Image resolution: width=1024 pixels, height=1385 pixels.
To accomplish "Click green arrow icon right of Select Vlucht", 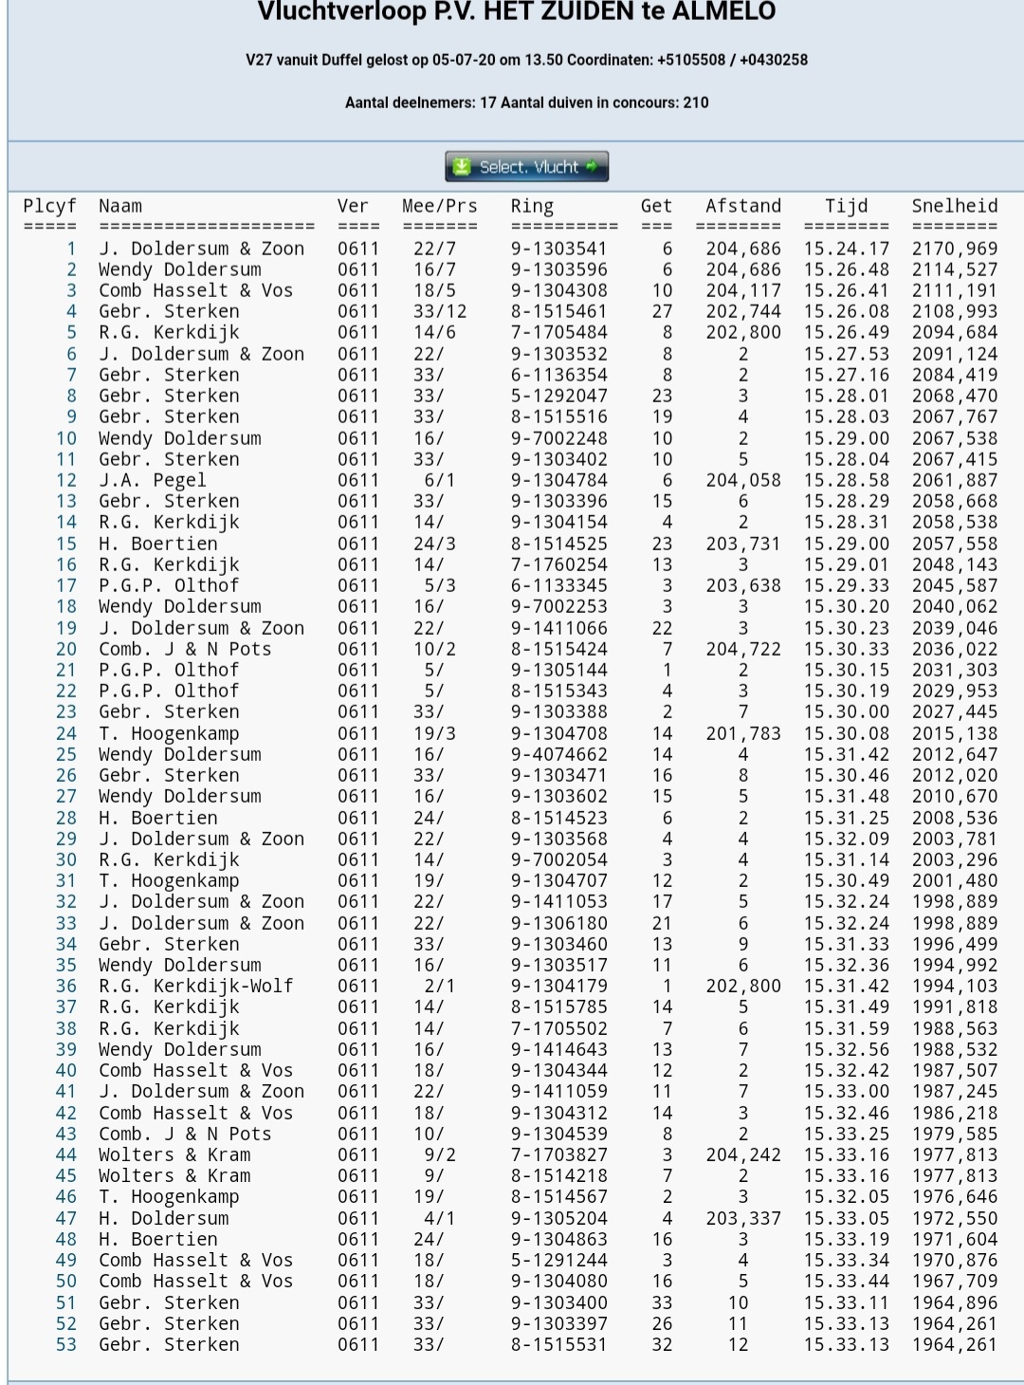I will [593, 167].
